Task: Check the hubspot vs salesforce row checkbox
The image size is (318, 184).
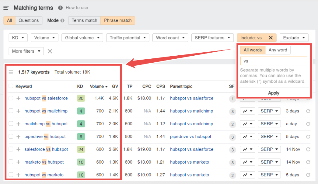Action: 11,98
